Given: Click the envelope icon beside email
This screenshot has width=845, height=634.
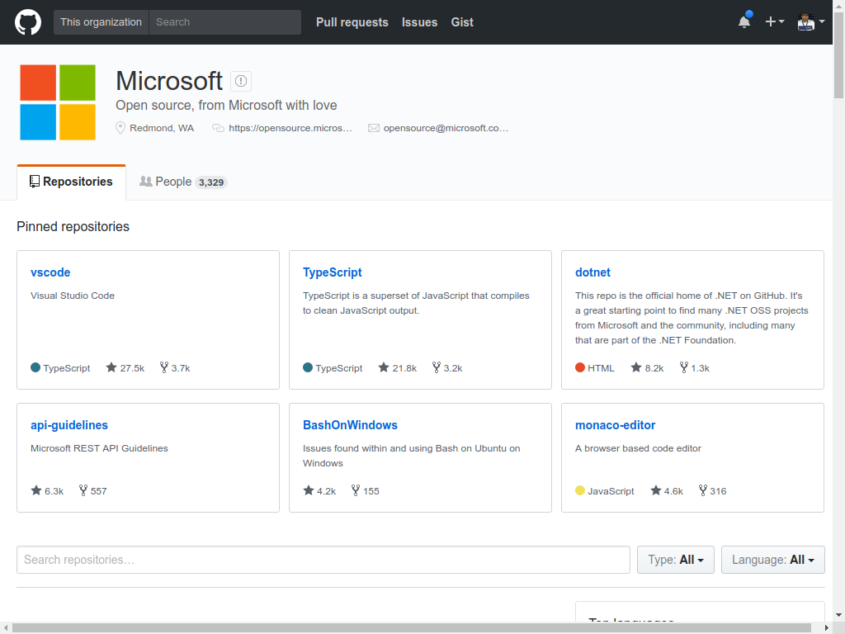Looking at the screenshot, I should 374,128.
